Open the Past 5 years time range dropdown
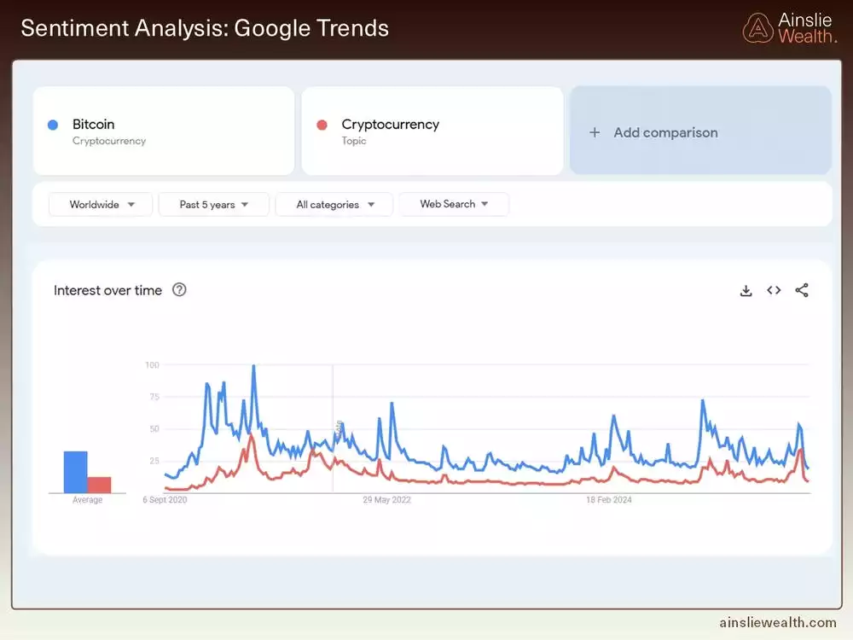853x640 pixels. coord(213,204)
